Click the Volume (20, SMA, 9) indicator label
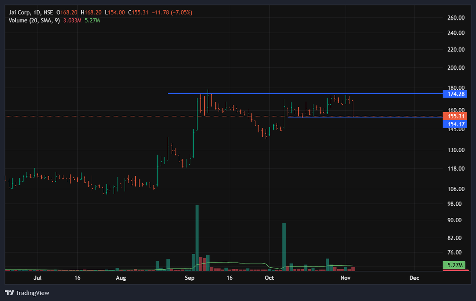Image resolution: width=476 pixels, height=301 pixels. tap(34, 20)
